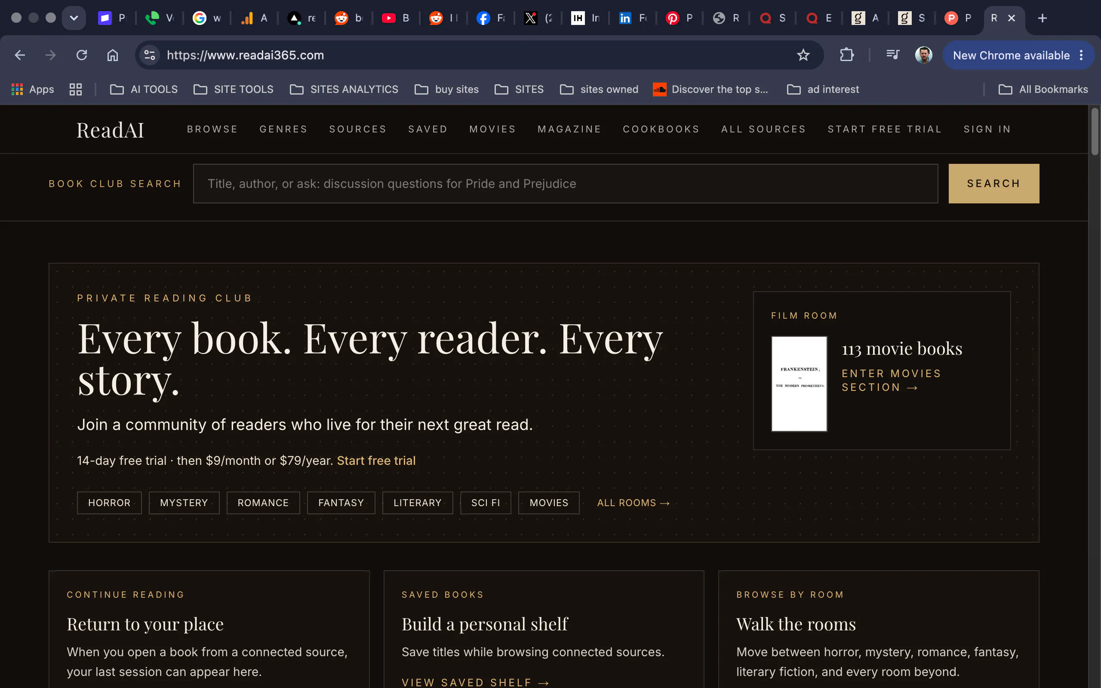Switch to the YouTube tab
Screen dimensions: 1101x688
click(x=395, y=18)
